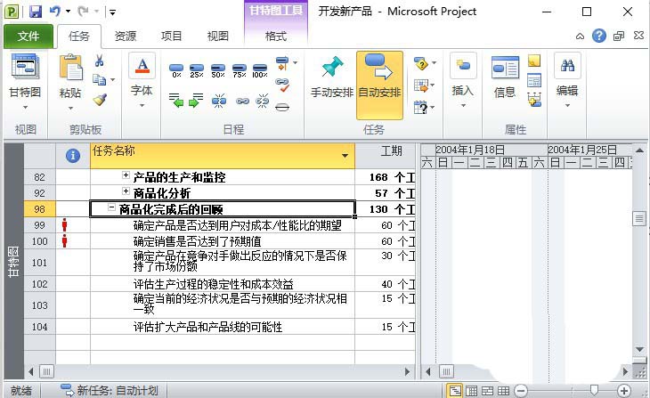The height and width of the screenshot is (398, 650).
Task: Click the Link Tasks chain icon
Action: click(x=242, y=101)
